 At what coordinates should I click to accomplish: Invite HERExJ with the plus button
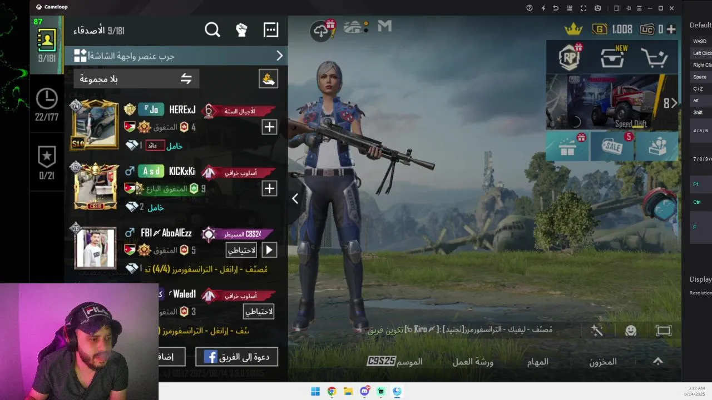(269, 127)
